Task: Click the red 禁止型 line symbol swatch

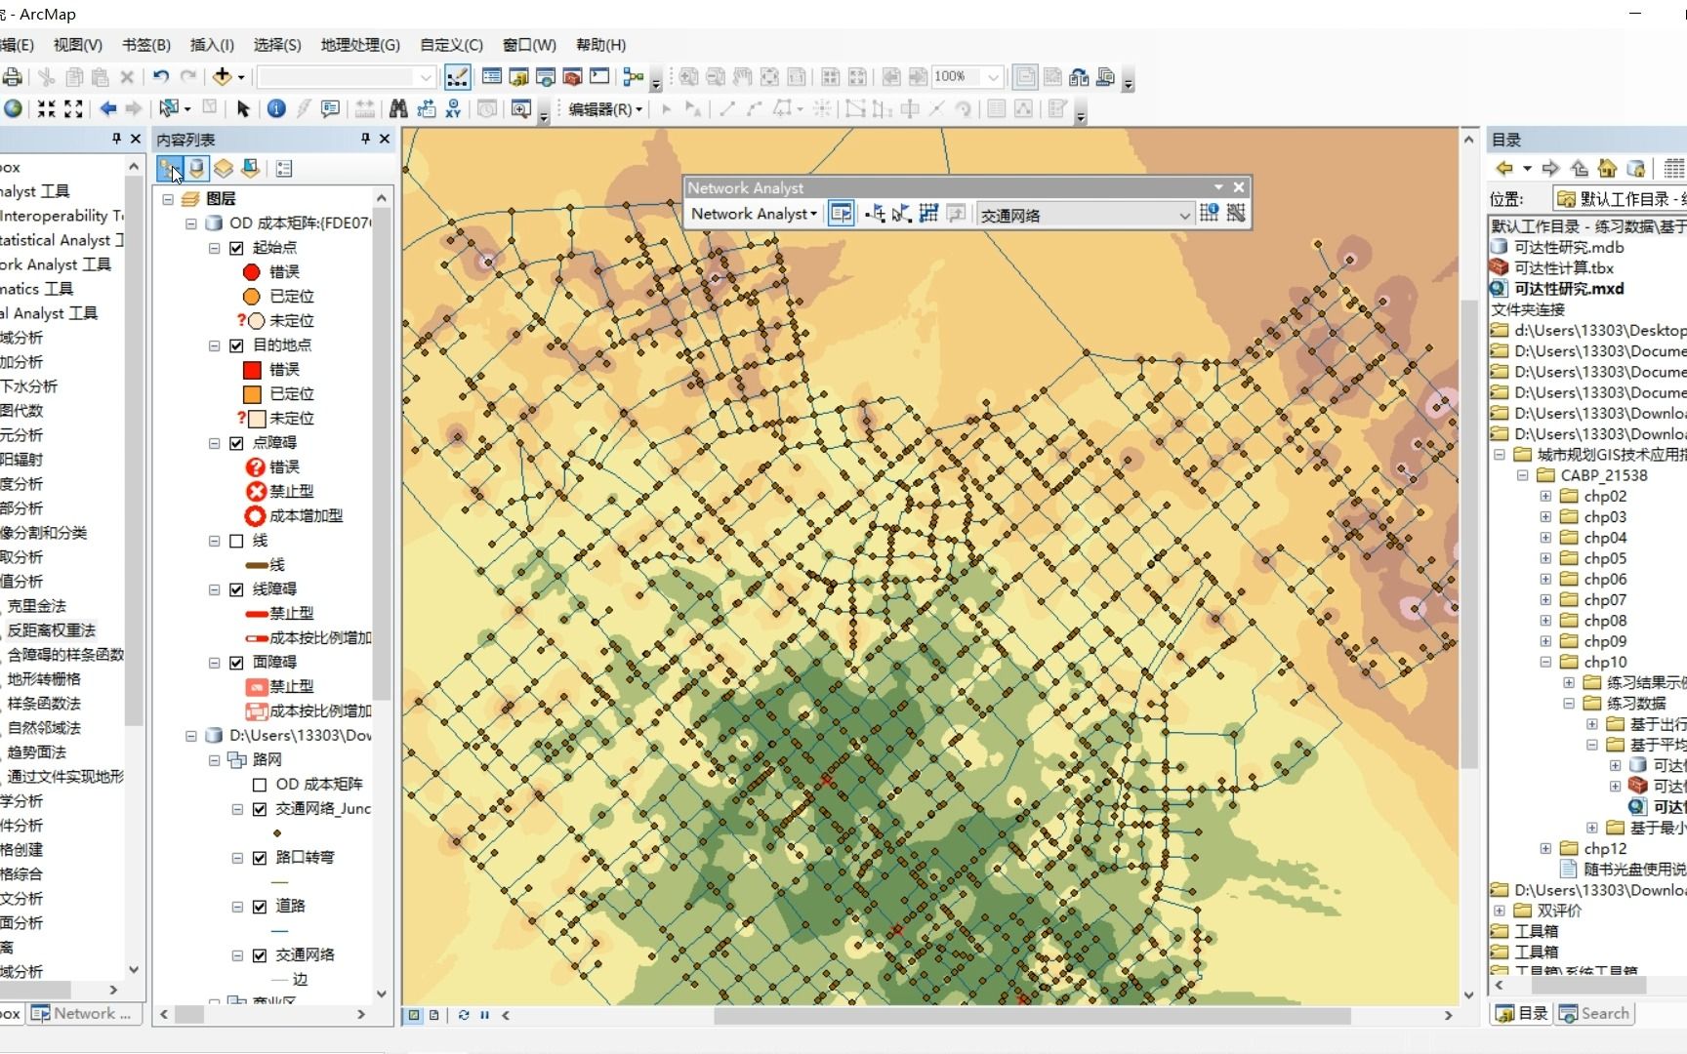Action: pyautogui.click(x=255, y=613)
